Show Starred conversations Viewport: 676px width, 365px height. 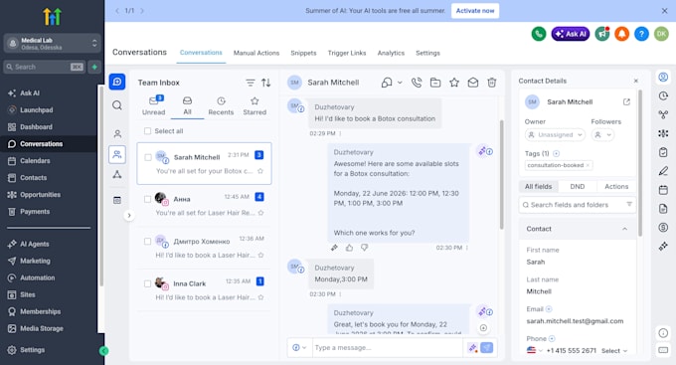tap(254, 106)
